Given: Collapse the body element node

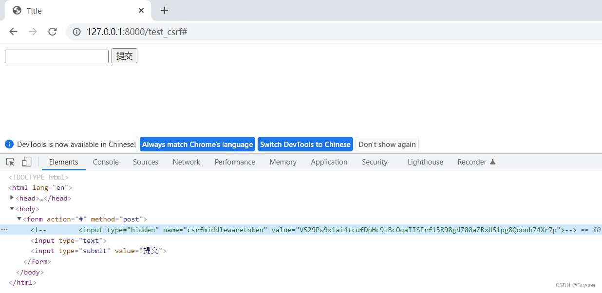Looking at the screenshot, I should tap(12, 209).
